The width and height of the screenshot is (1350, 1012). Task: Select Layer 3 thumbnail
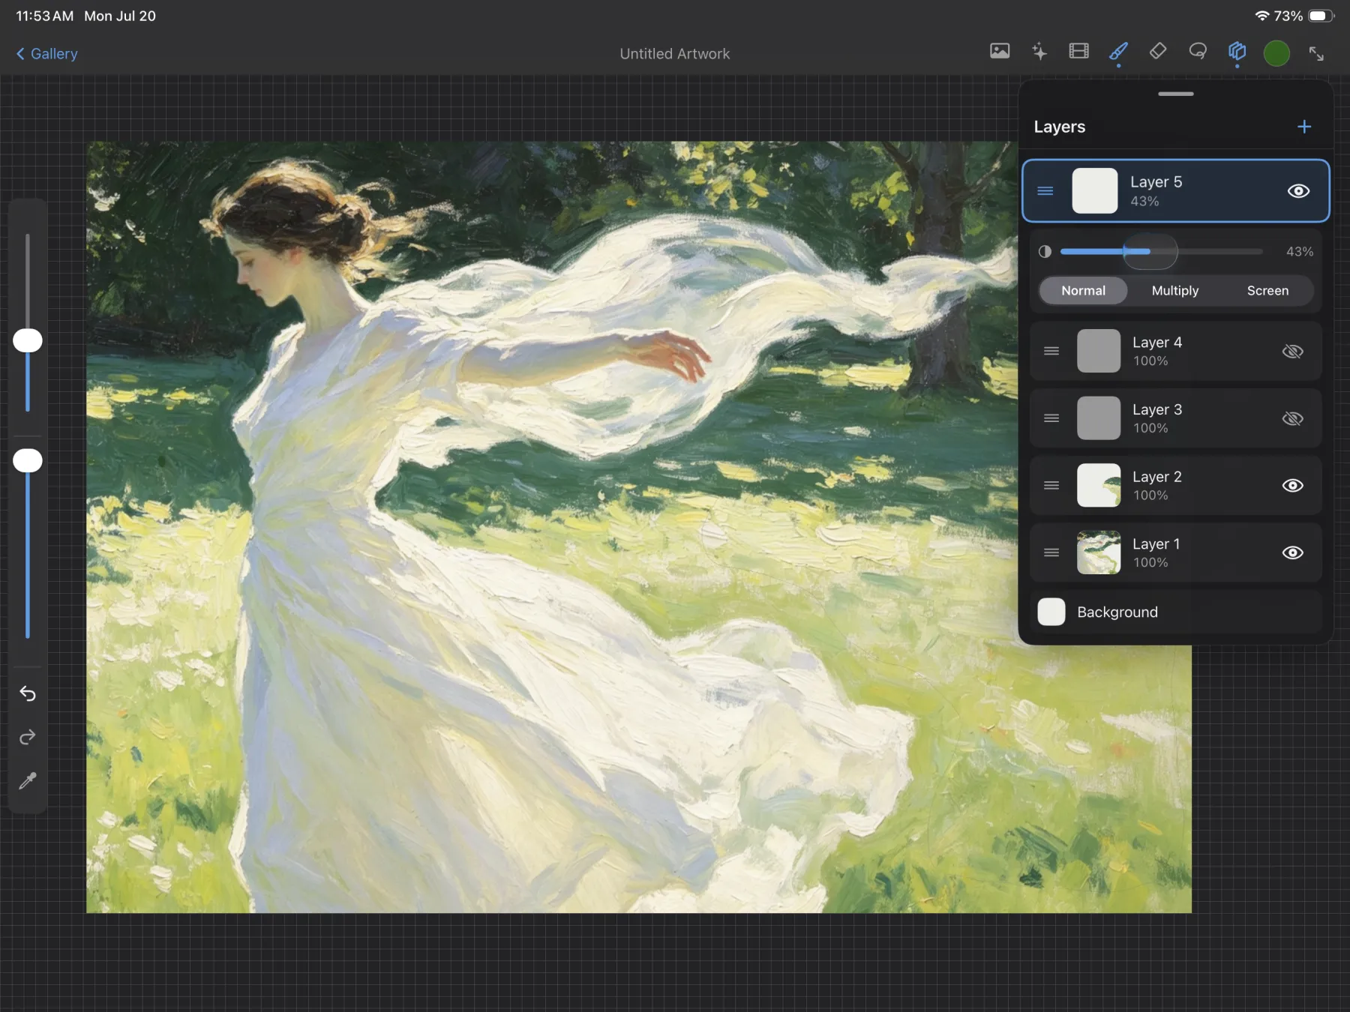tap(1099, 418)
